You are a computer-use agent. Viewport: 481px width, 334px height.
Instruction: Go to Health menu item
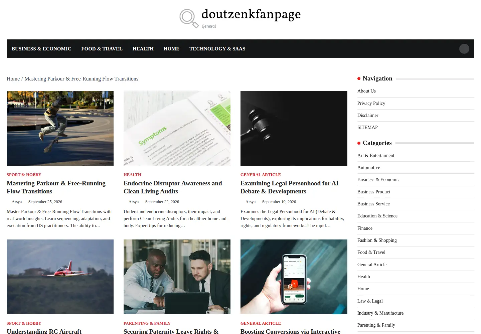tap(143, 49)
